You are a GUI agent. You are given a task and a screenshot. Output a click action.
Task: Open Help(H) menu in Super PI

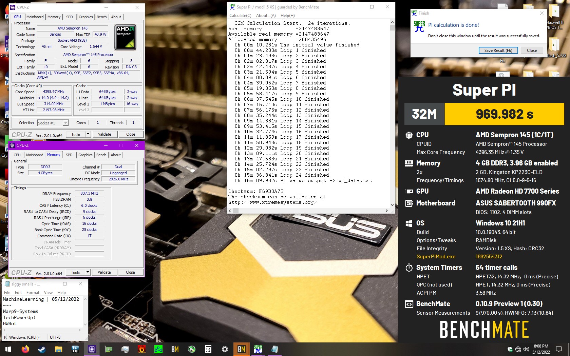click(x=288, y=16)
